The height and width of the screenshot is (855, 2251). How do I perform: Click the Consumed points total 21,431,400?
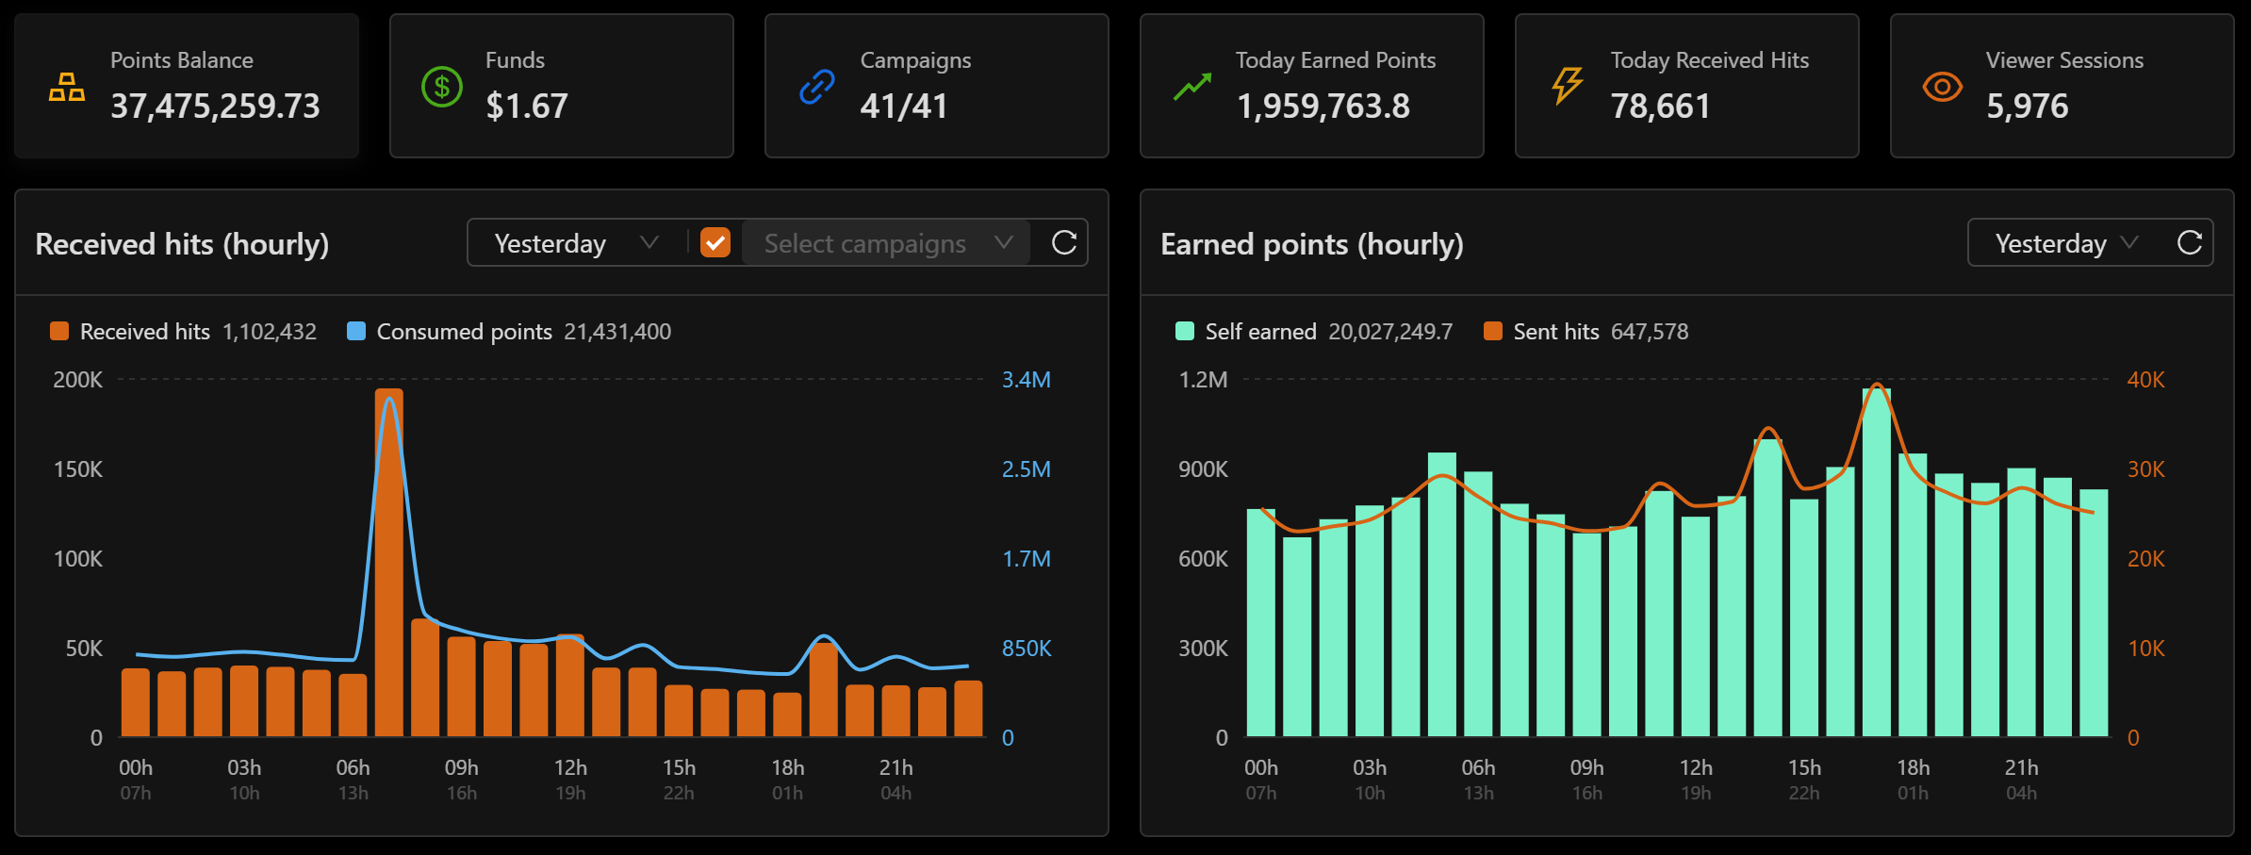point(617,332)
